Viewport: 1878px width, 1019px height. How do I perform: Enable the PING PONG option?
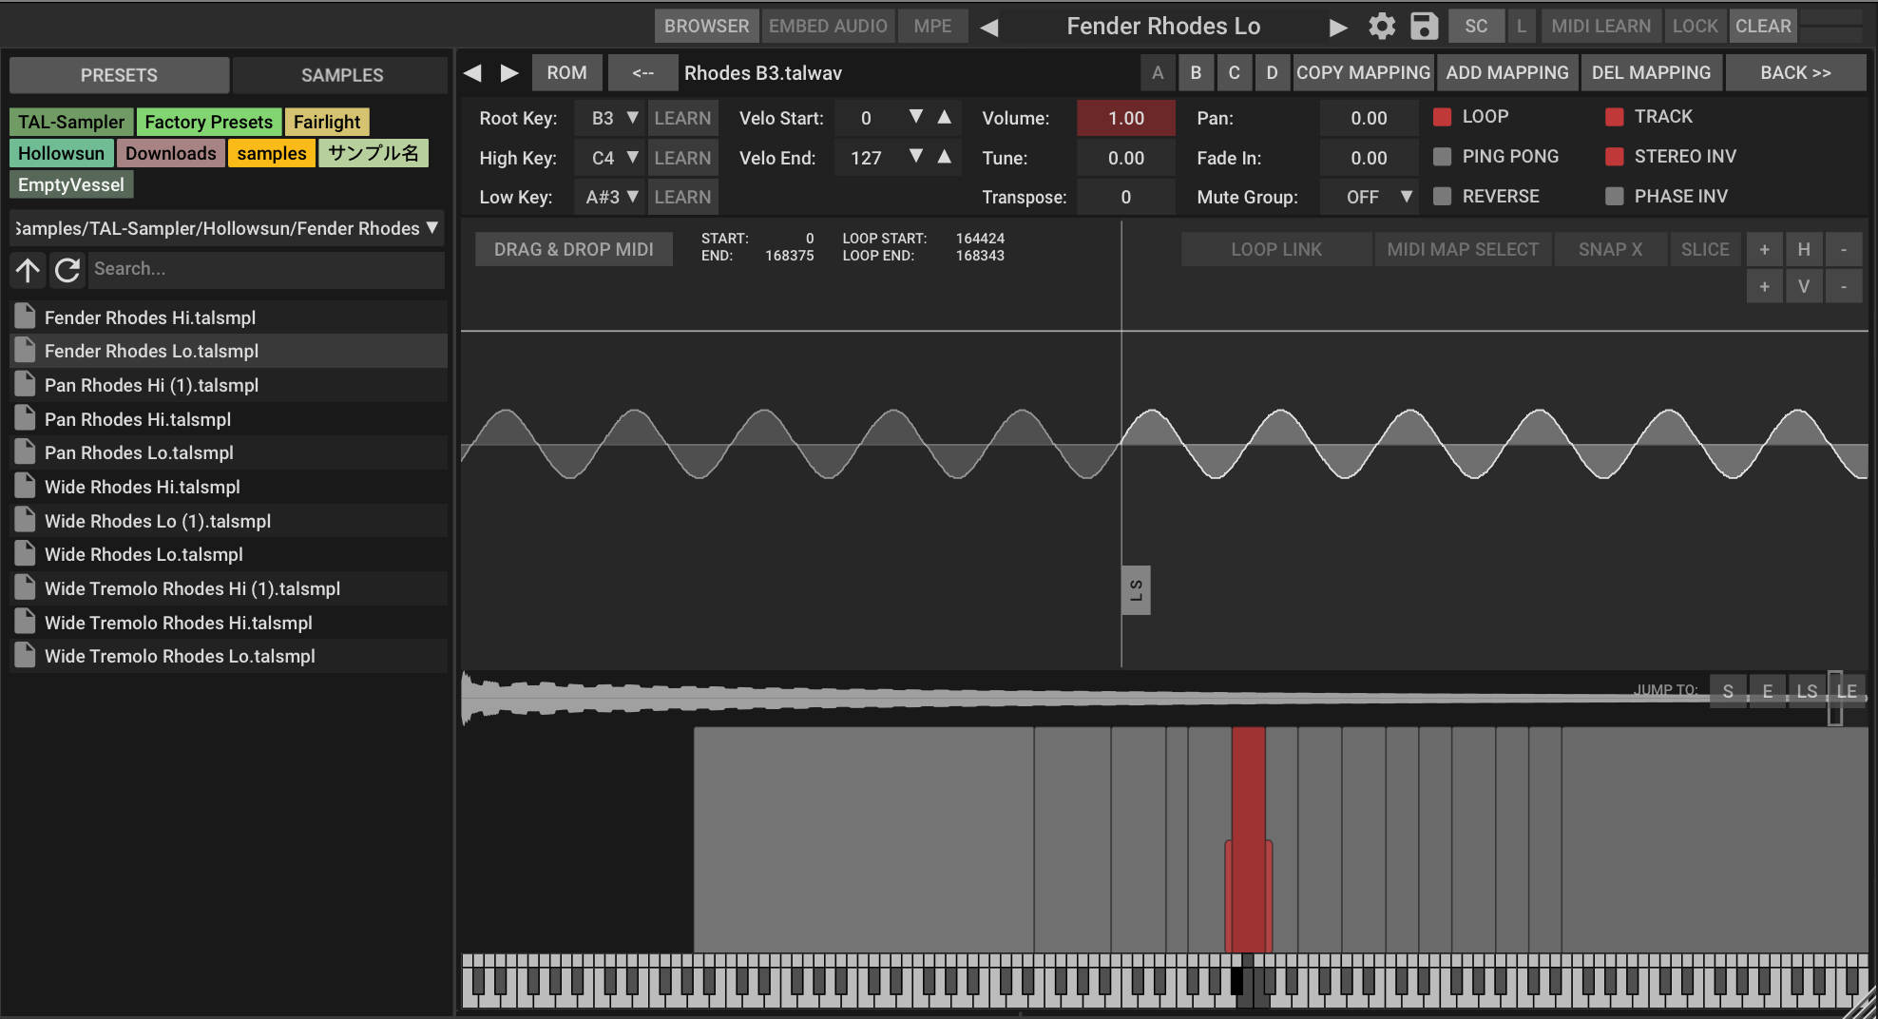coord(1442,157)
